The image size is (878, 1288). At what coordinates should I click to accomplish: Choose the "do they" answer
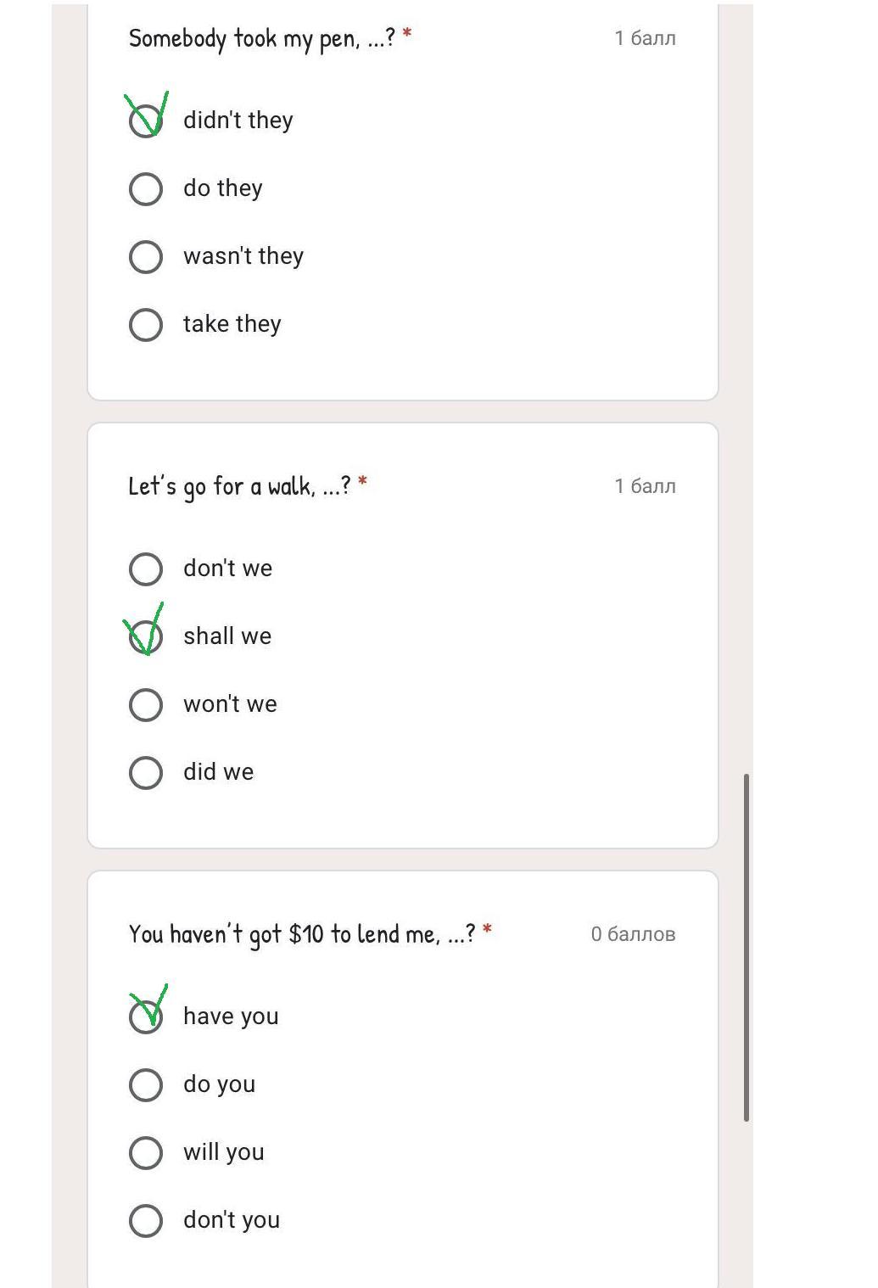click(x=146, y=188)
